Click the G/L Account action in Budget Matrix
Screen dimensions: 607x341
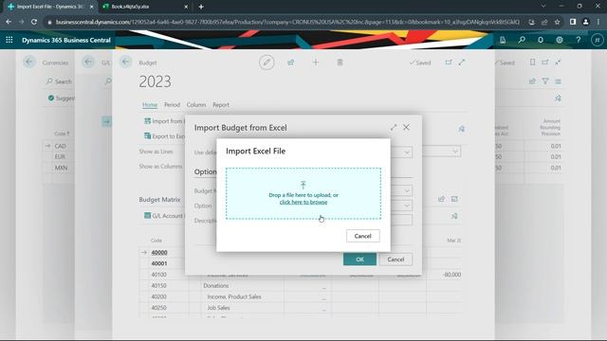click(164, 216)
